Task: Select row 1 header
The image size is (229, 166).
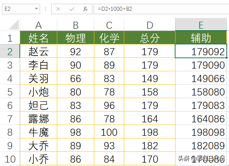Action: [x=10, y=38]
